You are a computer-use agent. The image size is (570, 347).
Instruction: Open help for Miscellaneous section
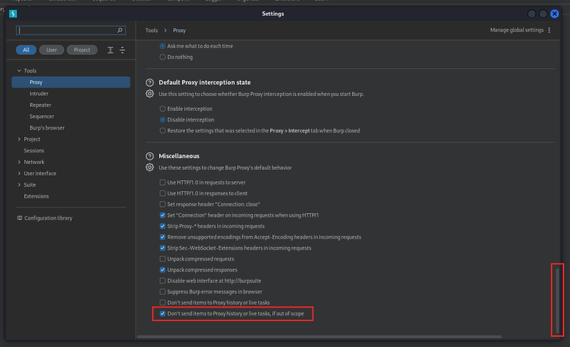[x=150, y=156]
